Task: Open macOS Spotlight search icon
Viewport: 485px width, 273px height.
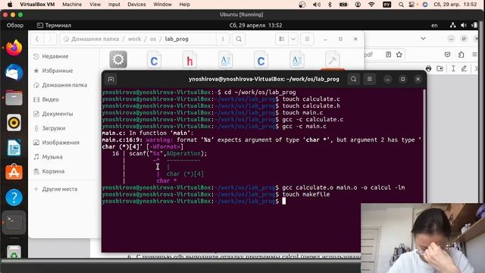Action: (x=401, y=5)
